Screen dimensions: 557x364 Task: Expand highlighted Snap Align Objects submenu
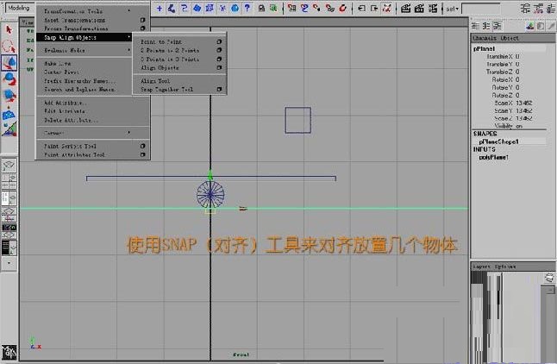tap(84, 37)
